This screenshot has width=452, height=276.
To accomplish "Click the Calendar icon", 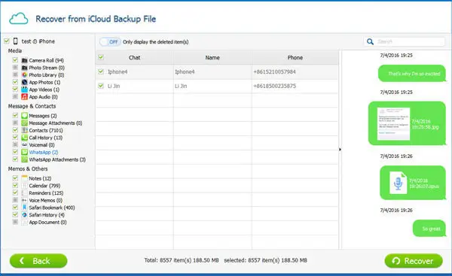I will click(25, 186).
